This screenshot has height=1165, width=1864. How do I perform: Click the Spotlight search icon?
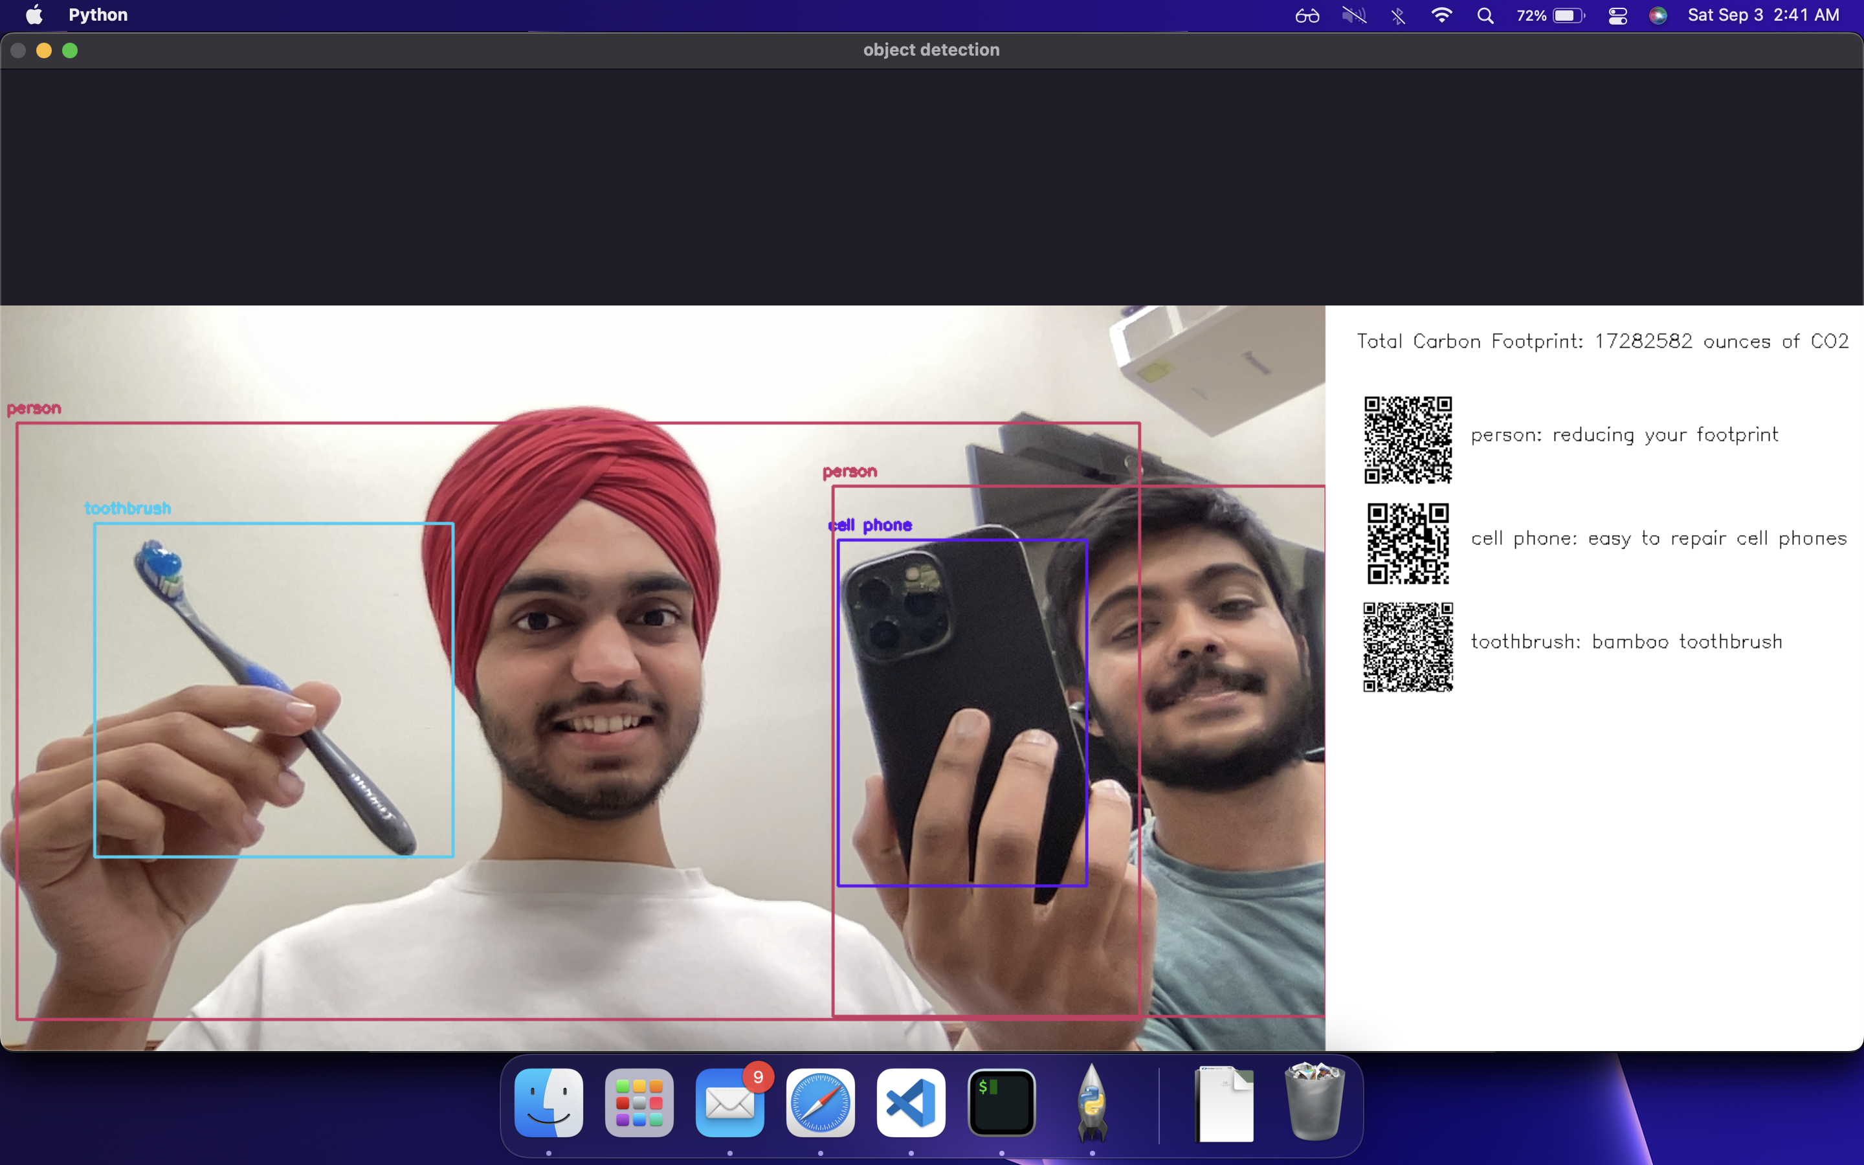[1485, 16]
